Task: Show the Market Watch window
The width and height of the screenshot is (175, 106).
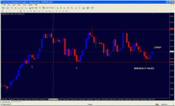Action: (12, 8)
